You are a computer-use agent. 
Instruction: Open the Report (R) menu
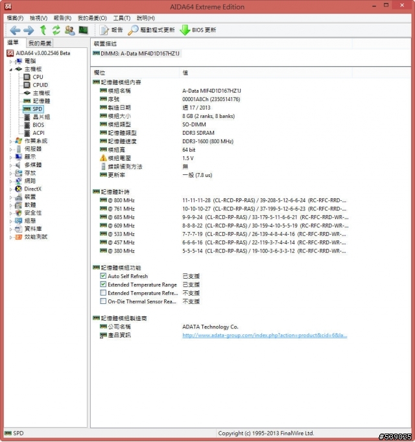point(62,18)
